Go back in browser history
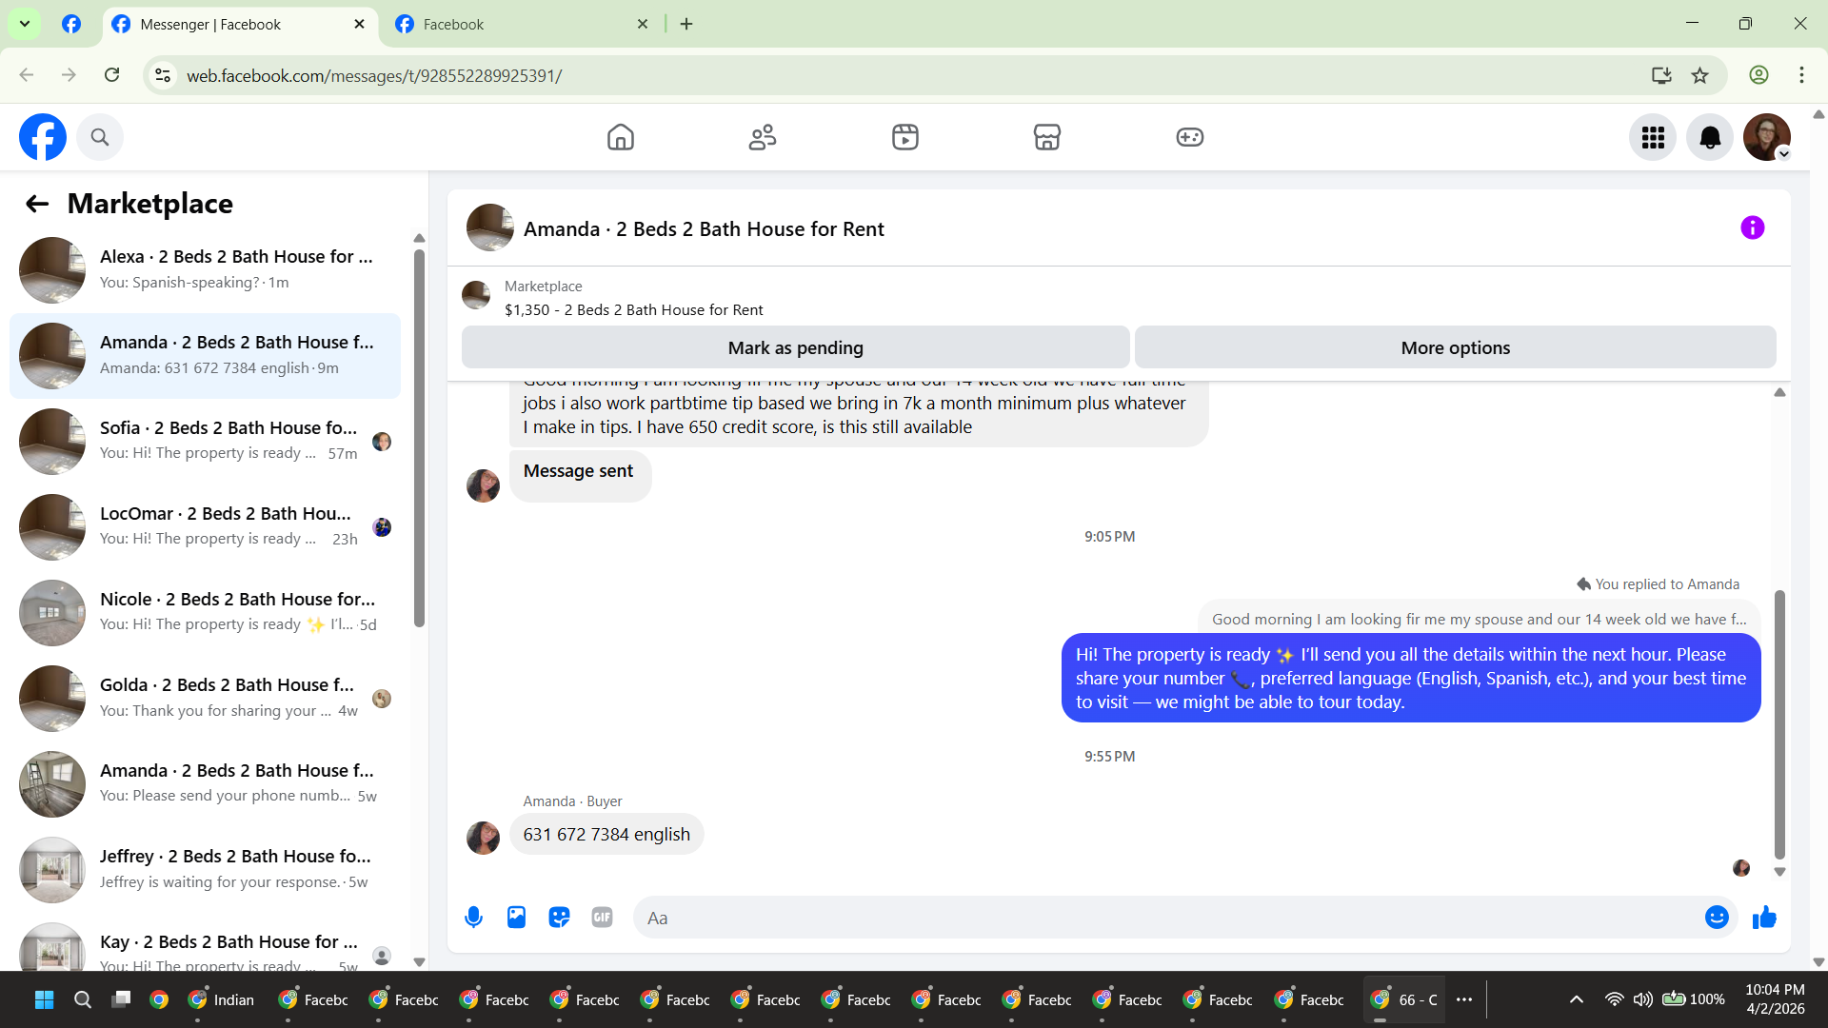This screenshot has width=1828, height=1028. pos(27,75)
